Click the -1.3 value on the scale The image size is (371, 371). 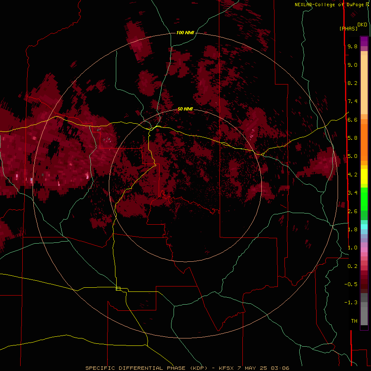pos(351,303)
